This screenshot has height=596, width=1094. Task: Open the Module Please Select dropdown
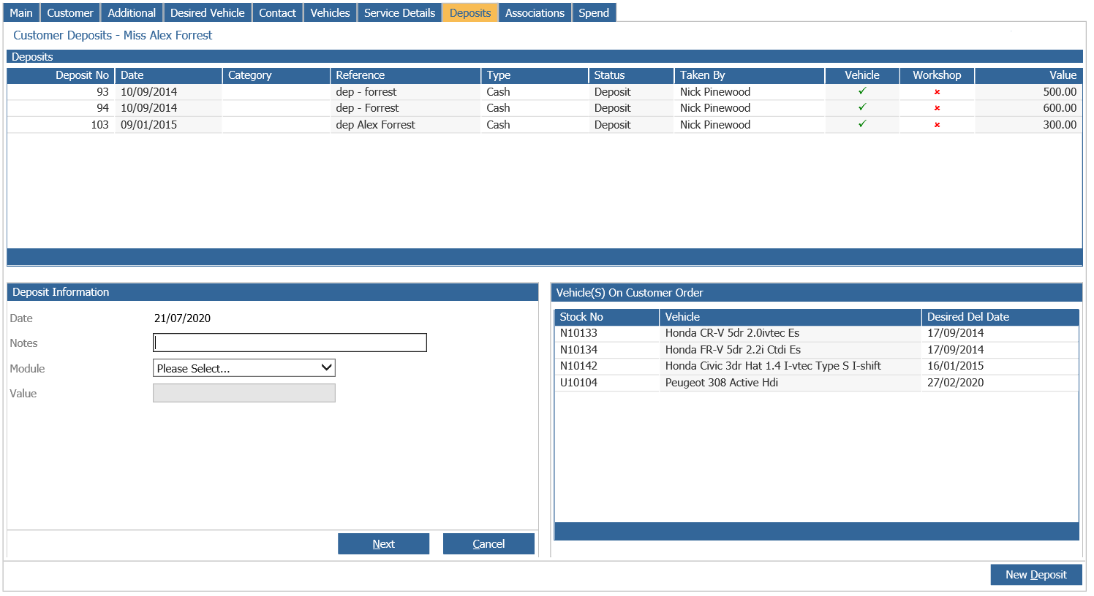[x=244, y=368]
